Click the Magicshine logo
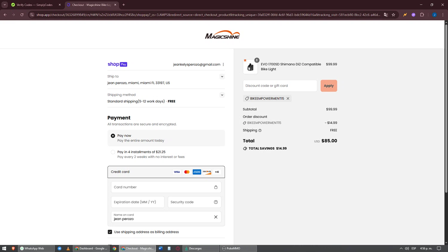The width and height of the screenshot is (448, 252). [222, 35]
